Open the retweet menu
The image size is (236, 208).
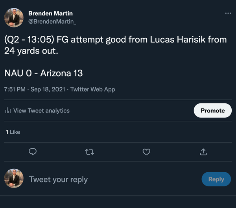pos(90,151)
